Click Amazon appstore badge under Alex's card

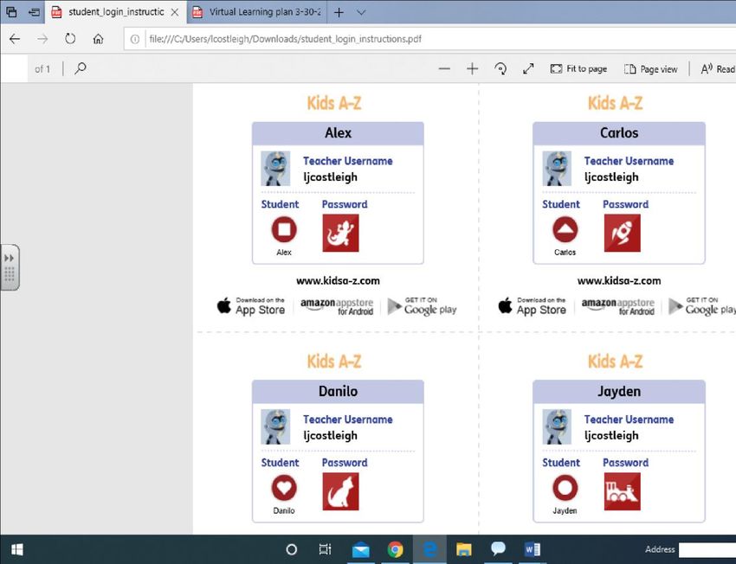337,306
